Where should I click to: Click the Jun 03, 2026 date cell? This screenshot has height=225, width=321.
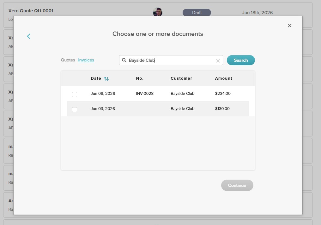tap(103, 109)
